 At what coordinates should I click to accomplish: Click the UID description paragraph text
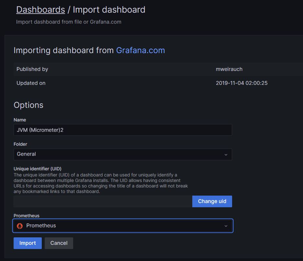point(101,183)
